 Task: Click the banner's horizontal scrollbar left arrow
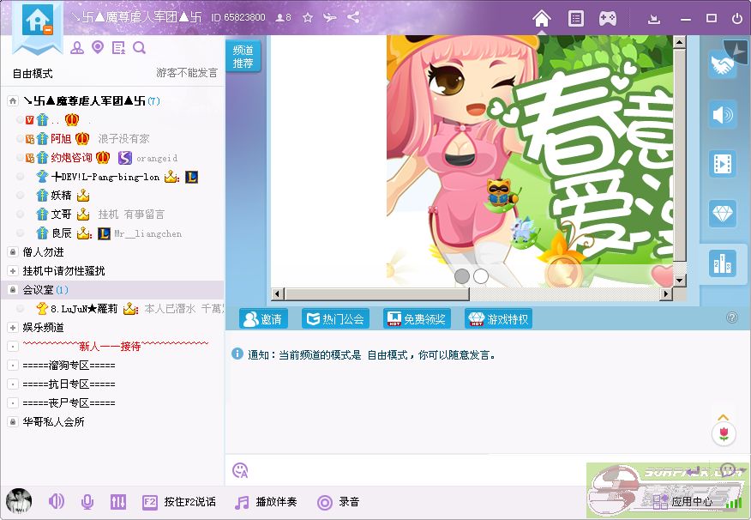pyautogui.click(x=277, y=293)
